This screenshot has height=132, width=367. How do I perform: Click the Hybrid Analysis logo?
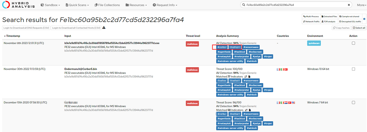(x=18, y=5)
